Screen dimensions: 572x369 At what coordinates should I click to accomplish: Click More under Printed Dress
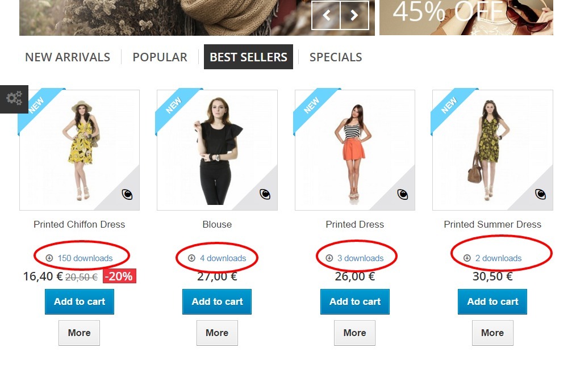click(354, 333)
